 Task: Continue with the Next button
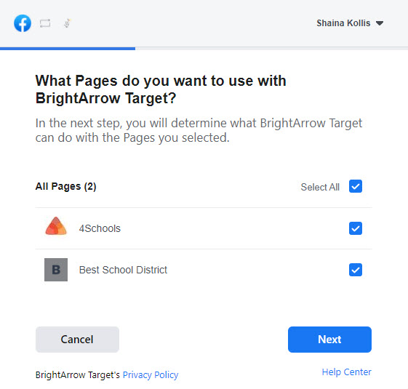[329, 340]
